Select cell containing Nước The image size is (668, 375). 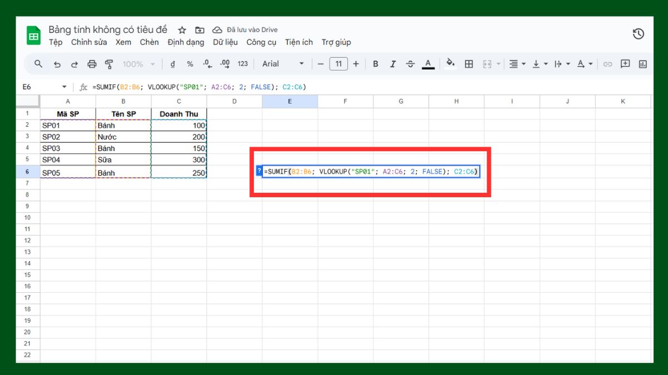123,137
